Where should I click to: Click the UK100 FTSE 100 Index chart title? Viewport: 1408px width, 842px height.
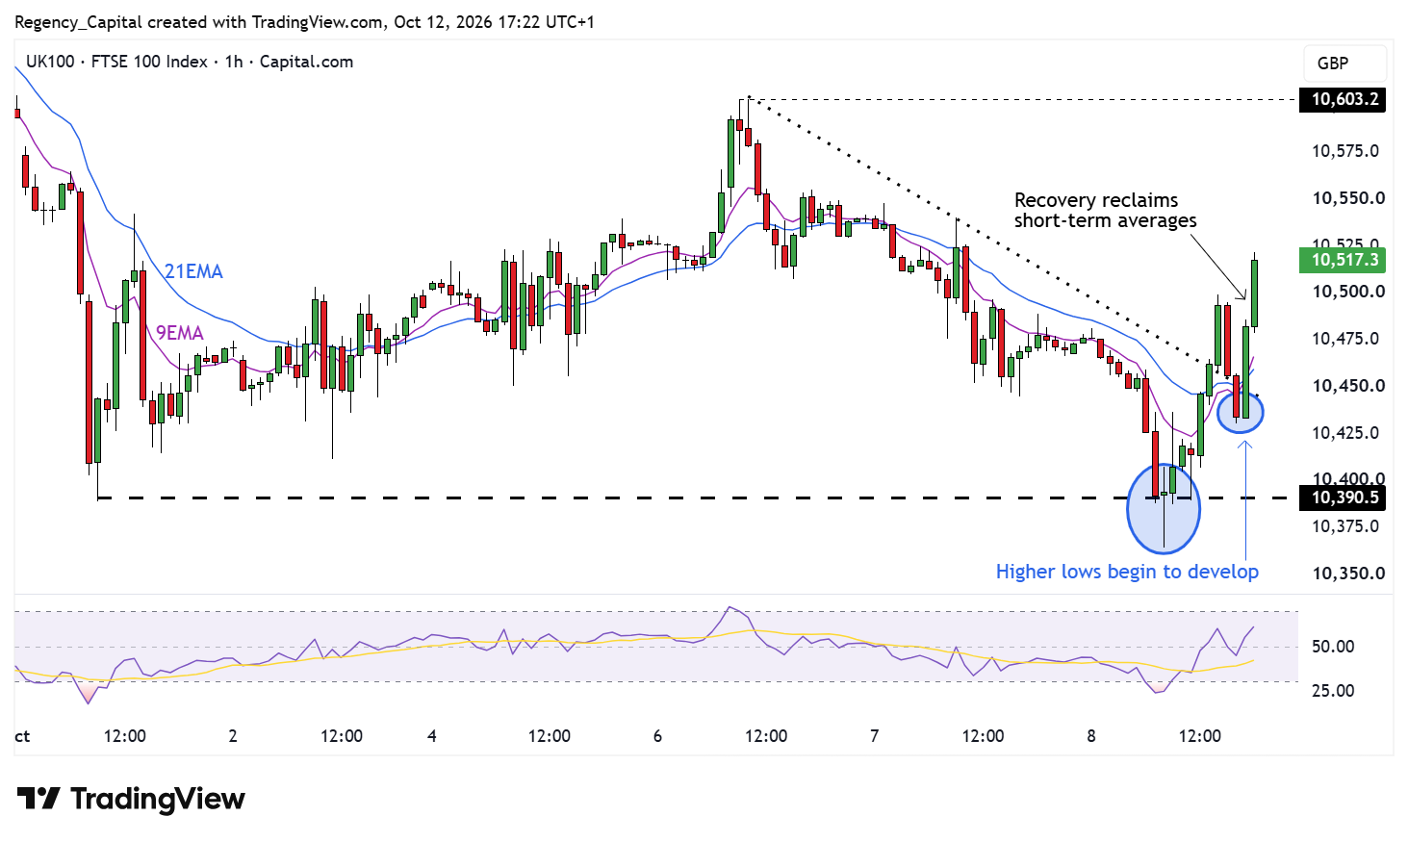pos(190,62)
